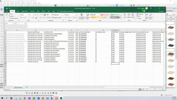Open PowerPoint from the taskbar
The image size is (177, 100).
[x=43, y=98]
